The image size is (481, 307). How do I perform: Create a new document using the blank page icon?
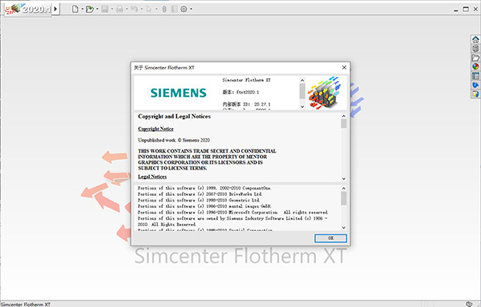point(75,9)
